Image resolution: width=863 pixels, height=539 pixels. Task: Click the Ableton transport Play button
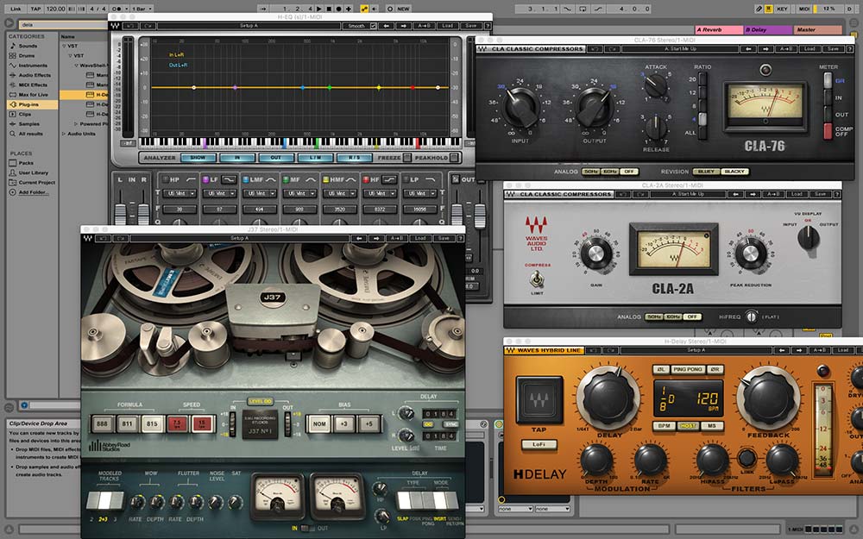pos(319,9)
